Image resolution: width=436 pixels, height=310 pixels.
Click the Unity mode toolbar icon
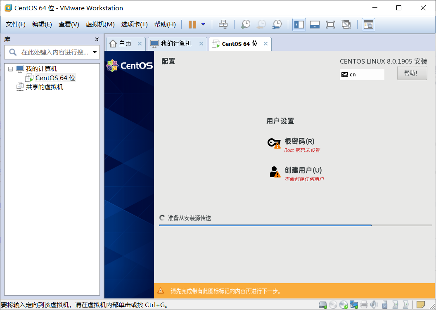pyautogui.click(x=346, y=24)
